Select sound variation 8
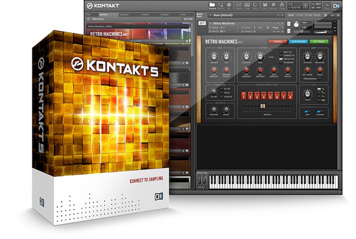This screenshot has width=356, height=239. [290, 95]
